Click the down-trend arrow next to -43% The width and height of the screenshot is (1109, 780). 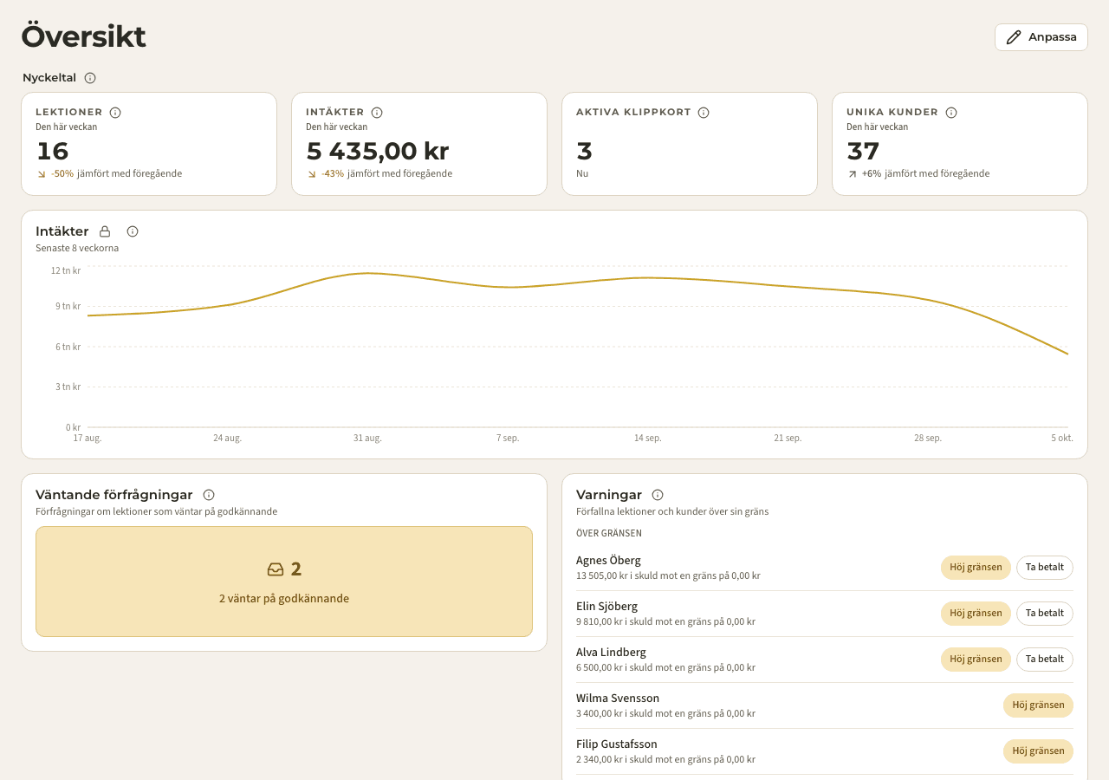point(311,174)
